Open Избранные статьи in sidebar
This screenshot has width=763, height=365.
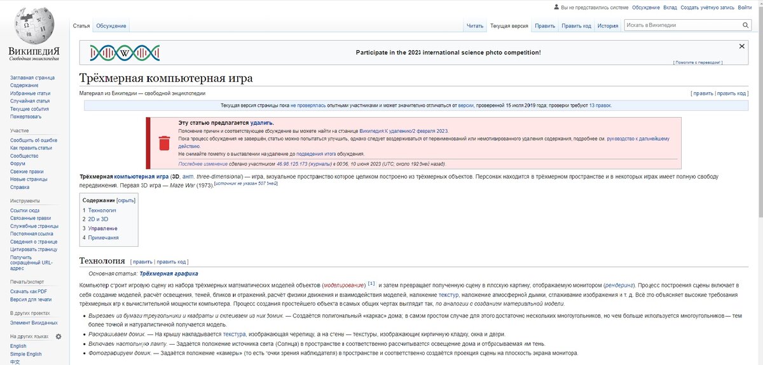click(30, 93)
